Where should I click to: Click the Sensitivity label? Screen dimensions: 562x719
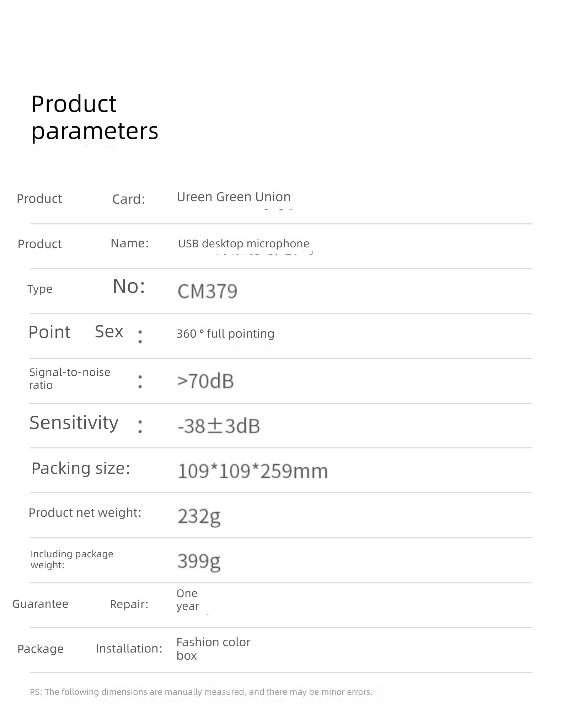(x=74, y=423)
